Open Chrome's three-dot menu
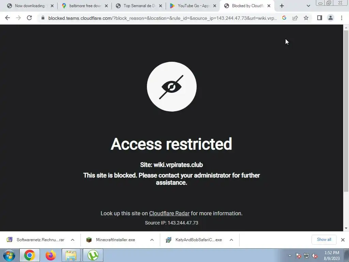 (342, 18)
